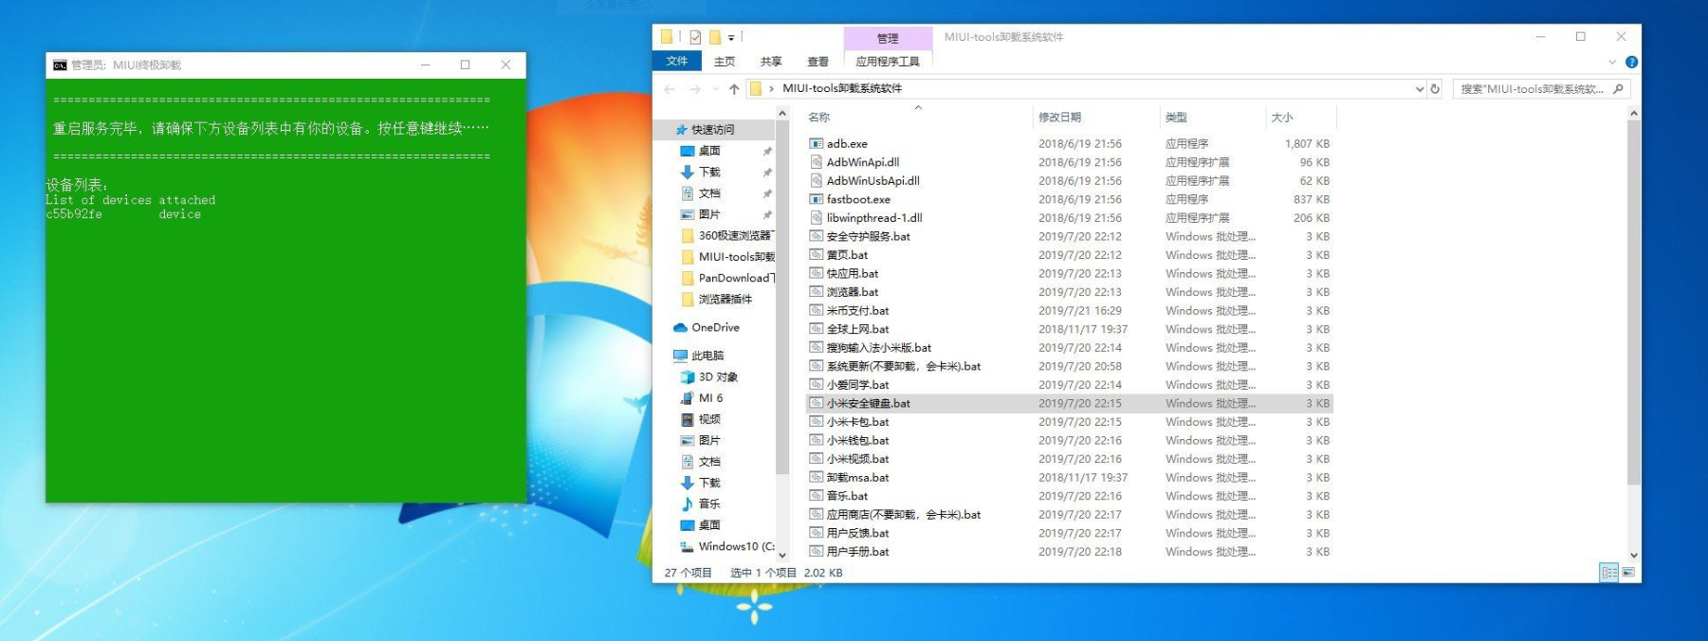1708x641 pixels.
Task: Click the new folder icon in title bar
Action: click(714, 37)
